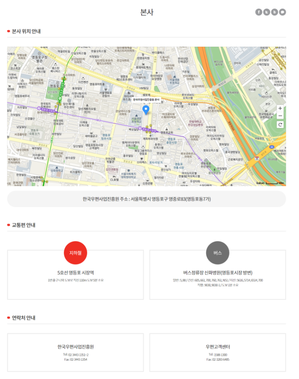Click the address bar below the map

click(x=146, y=199)
